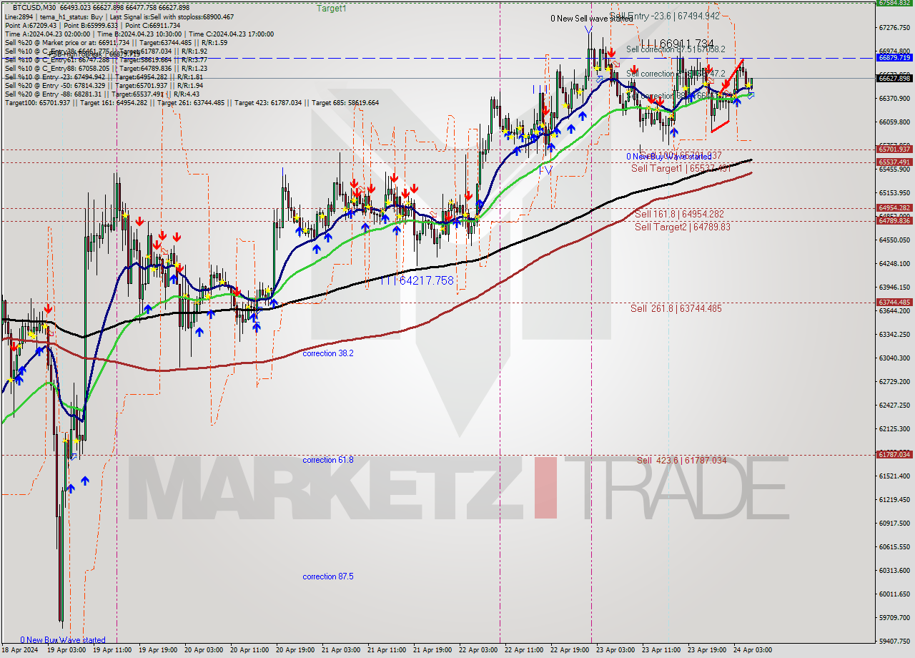This screenshot has height=658, width=915.
Task: Click '19 Apr 03:00' on time axis
Action: pos(66,650)
